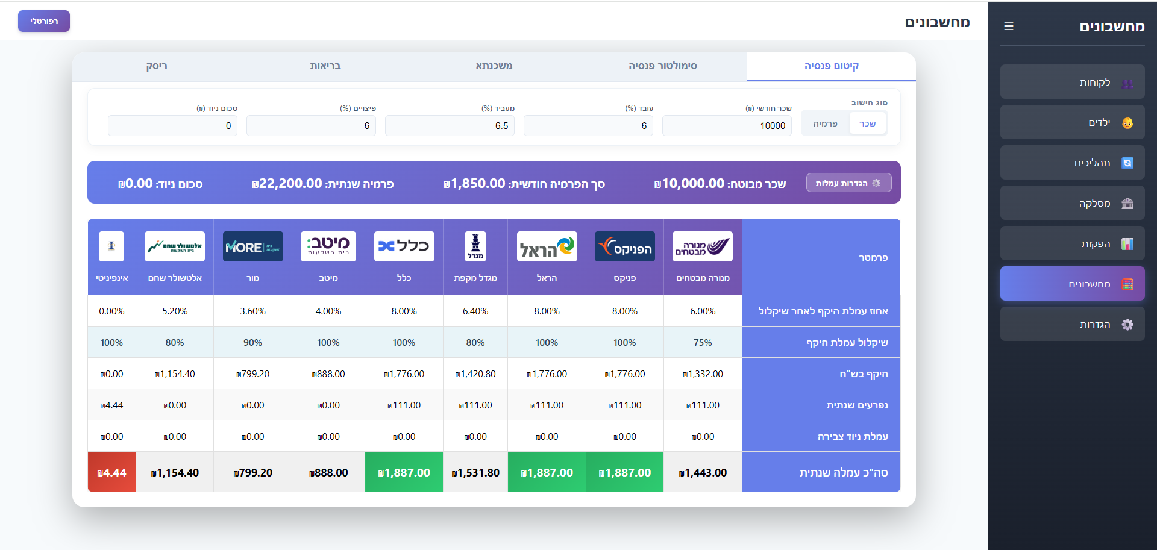Screen dimensions: 1157x550
Task: Click the עובד percentage input field
Action: (588, 126)
